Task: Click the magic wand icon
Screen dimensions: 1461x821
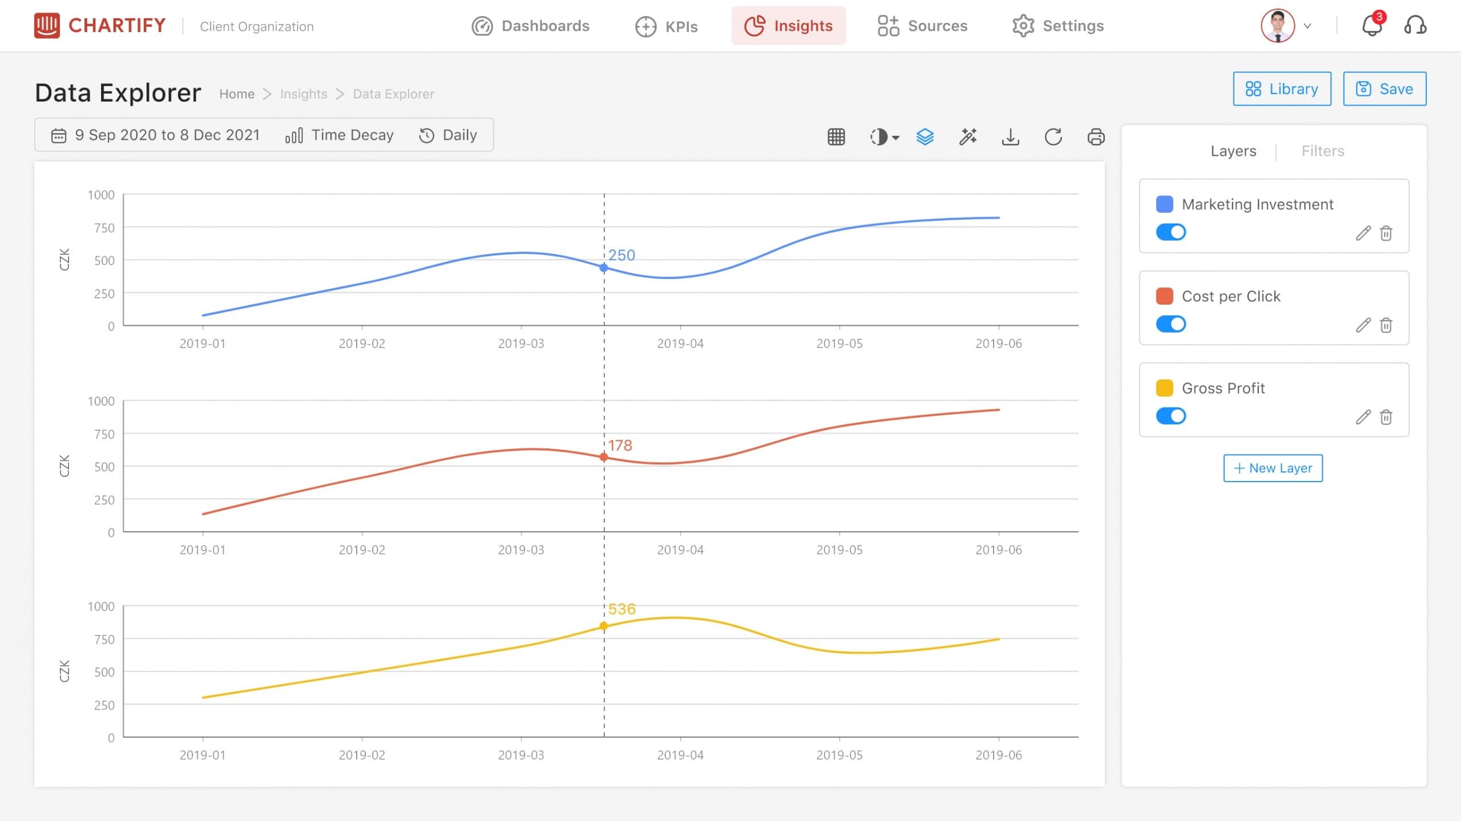Action: coord(968,137)
